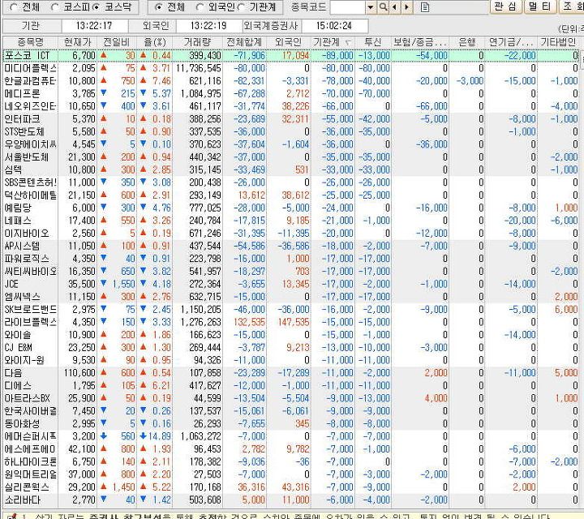This screenshot has width=584, height=519.
Task: Click 132,535 total in 라이브플렉스 row
Action: click(249, 322)
